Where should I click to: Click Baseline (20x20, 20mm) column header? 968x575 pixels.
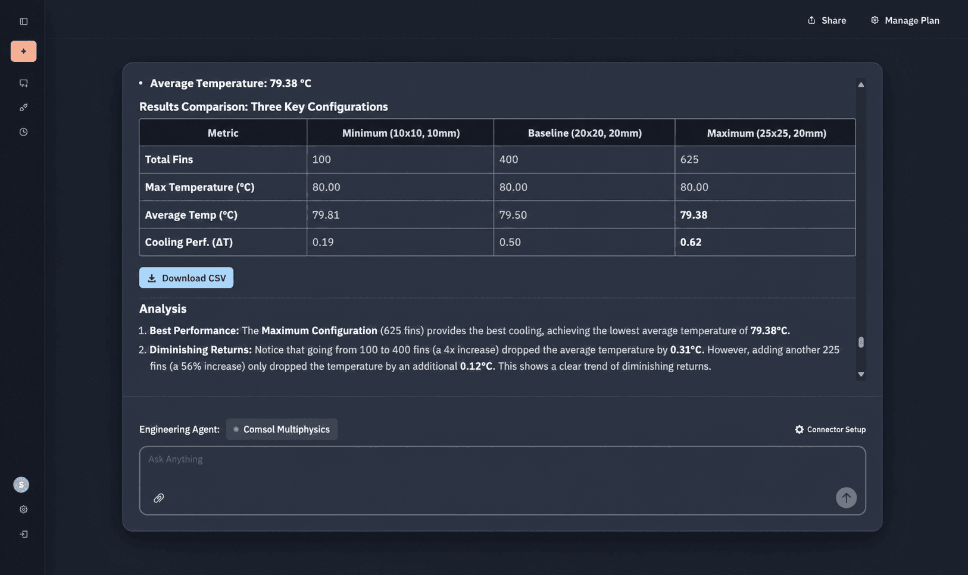pos(585,133)
